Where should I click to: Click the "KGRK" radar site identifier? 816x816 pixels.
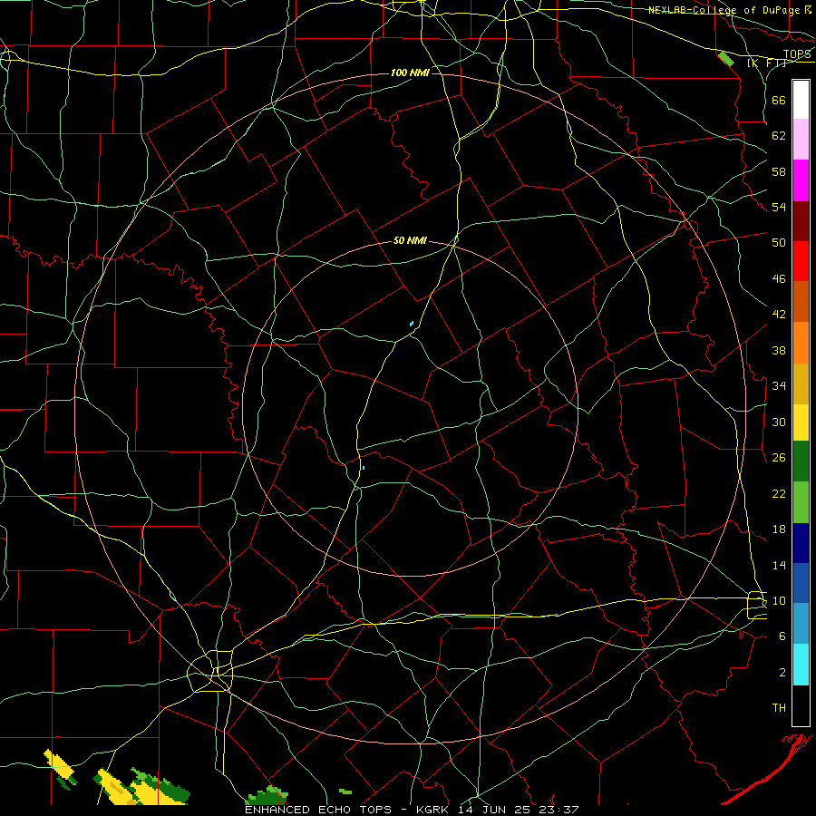[x=432, y=810]
